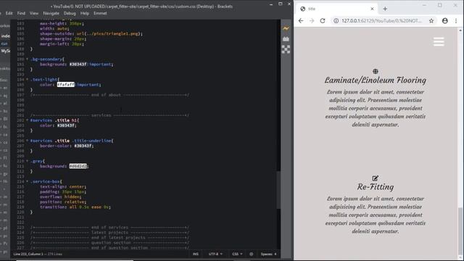This screenshot has height=261, width=464.
Task: Click the edit icon above Re-Fitting
Action: [376, 178]
